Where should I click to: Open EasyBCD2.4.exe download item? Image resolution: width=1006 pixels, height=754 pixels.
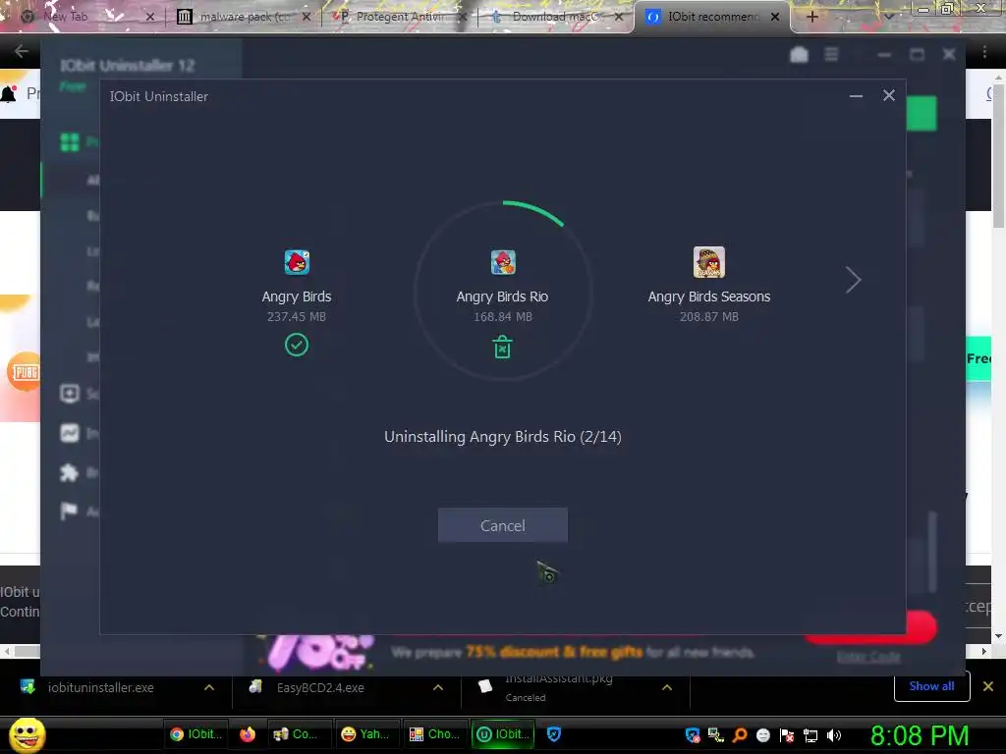309,687
